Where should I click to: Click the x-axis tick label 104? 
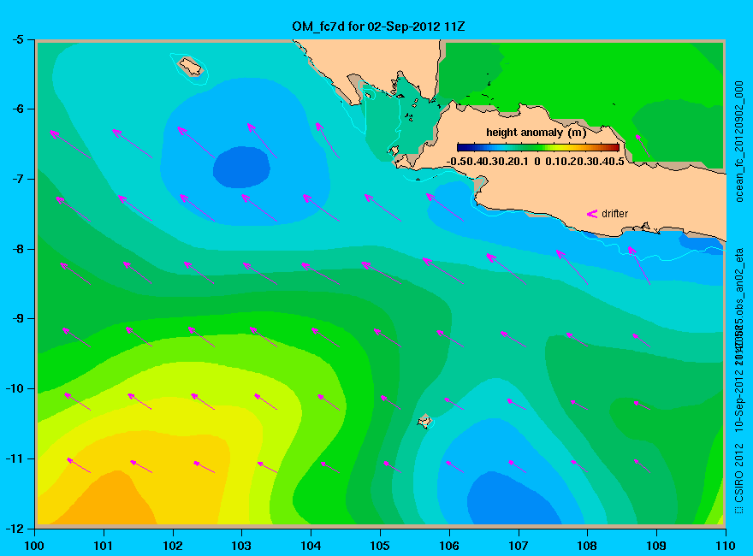[x=311, y=546]
